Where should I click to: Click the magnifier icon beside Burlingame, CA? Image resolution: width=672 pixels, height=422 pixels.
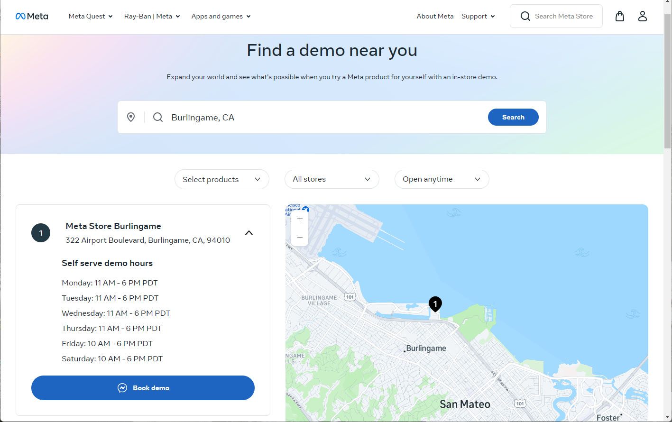pyautogui.click(x=158, y=117)
